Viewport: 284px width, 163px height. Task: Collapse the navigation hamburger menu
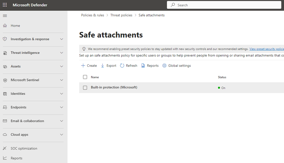pyautogui.click(x=5, y=16)
